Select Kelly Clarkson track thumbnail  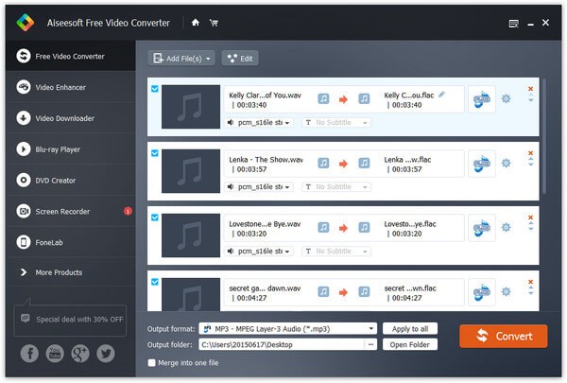click(x=191, y=107)
